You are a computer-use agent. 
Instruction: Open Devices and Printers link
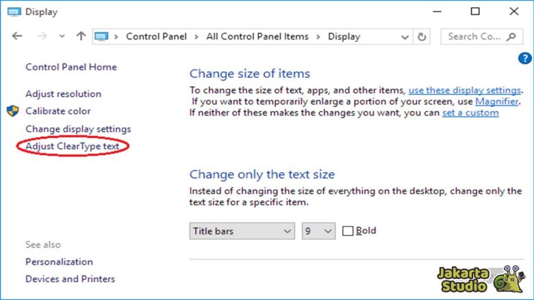70,279
